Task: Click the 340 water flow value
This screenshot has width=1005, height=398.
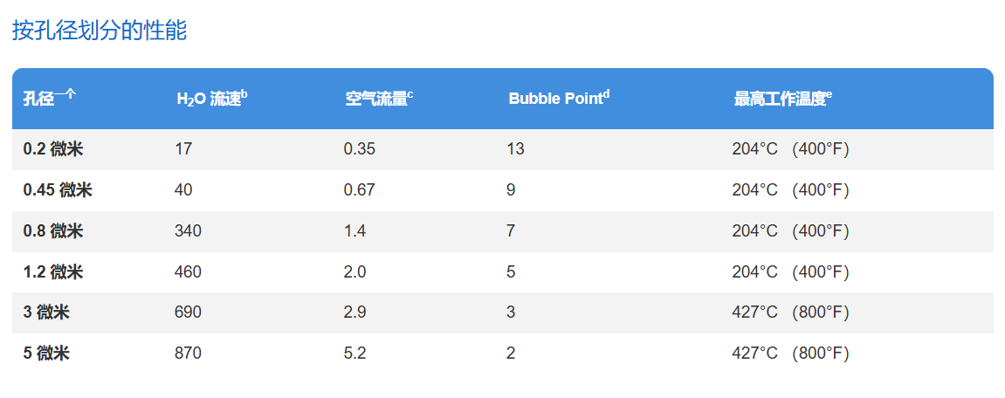Action: tap(188, 230)
